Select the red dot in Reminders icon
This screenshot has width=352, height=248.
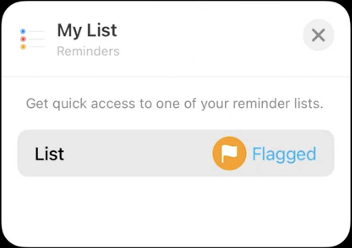[23, 39]
